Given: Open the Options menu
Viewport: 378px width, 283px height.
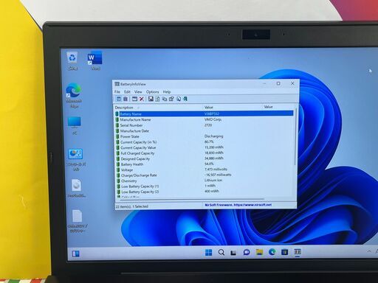Looking at the screenshot, I should tap(152, 91).
